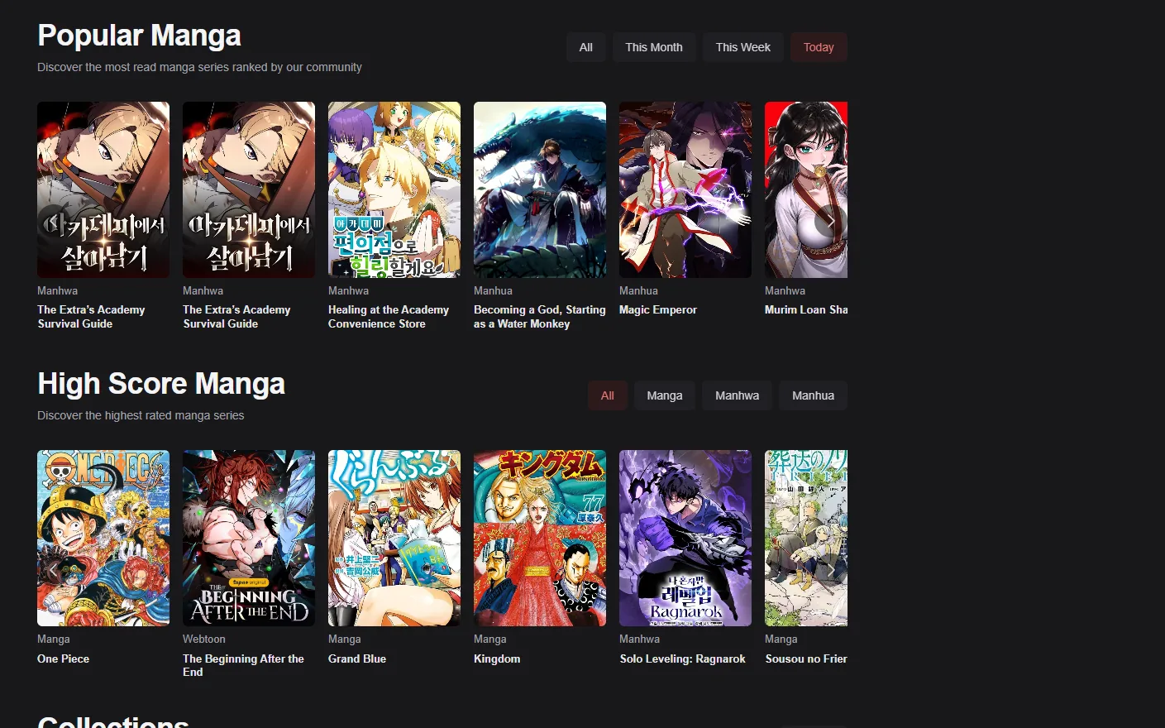Image resolution: width=1165 pixels, height=728 pixels.
Task: Click the High Score Manga section heading
Action: [161, 384]
